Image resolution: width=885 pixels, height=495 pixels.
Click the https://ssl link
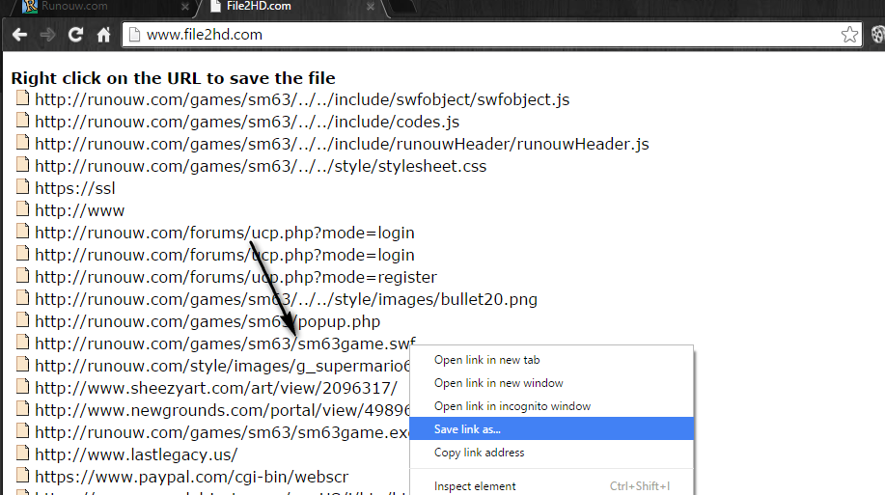click(75, 188)
